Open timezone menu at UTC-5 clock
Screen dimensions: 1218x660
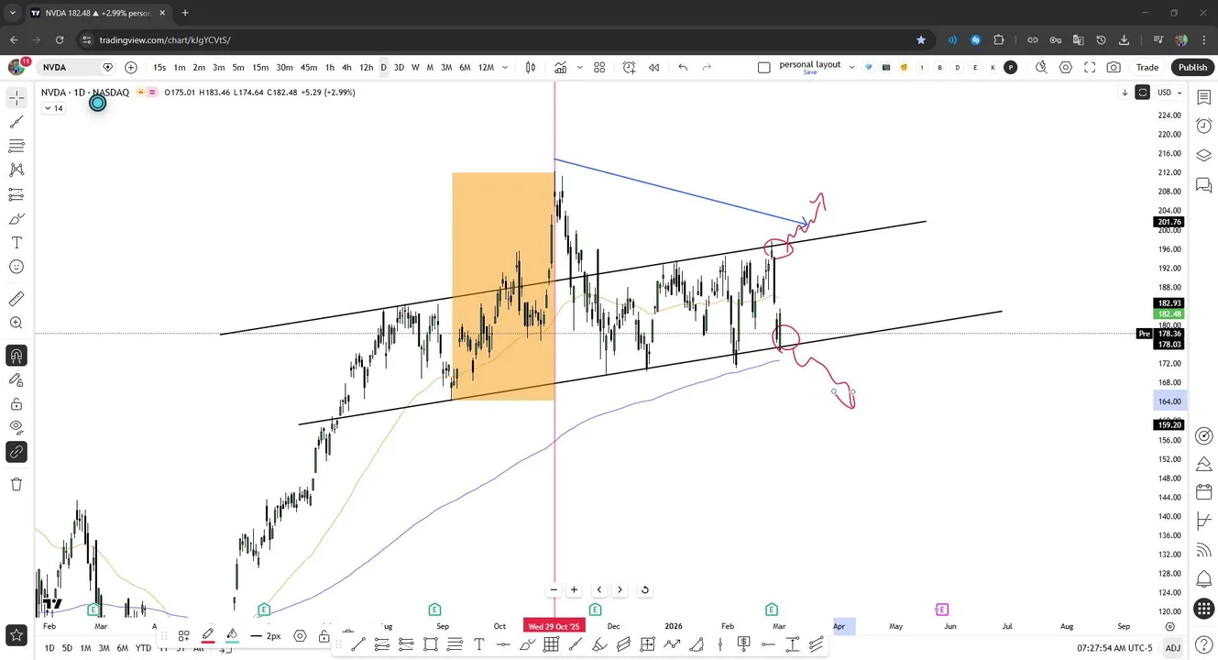pos(1114,648)
